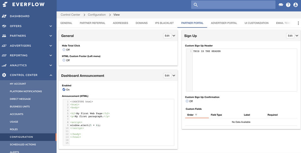Collapse the Control Center sidebar menu
This screenshot has width=301, height=153.
(x=51, y=75)
